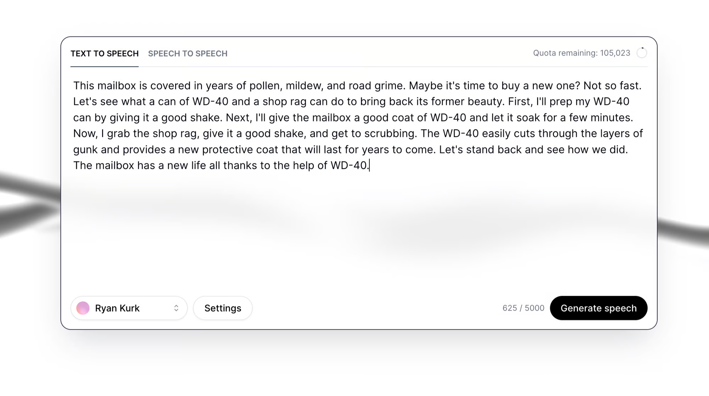The width and height of the screenshot is (709, 396).
Task: Place cursor after the final "WD-40."
Action: click(x=369, y=165)
